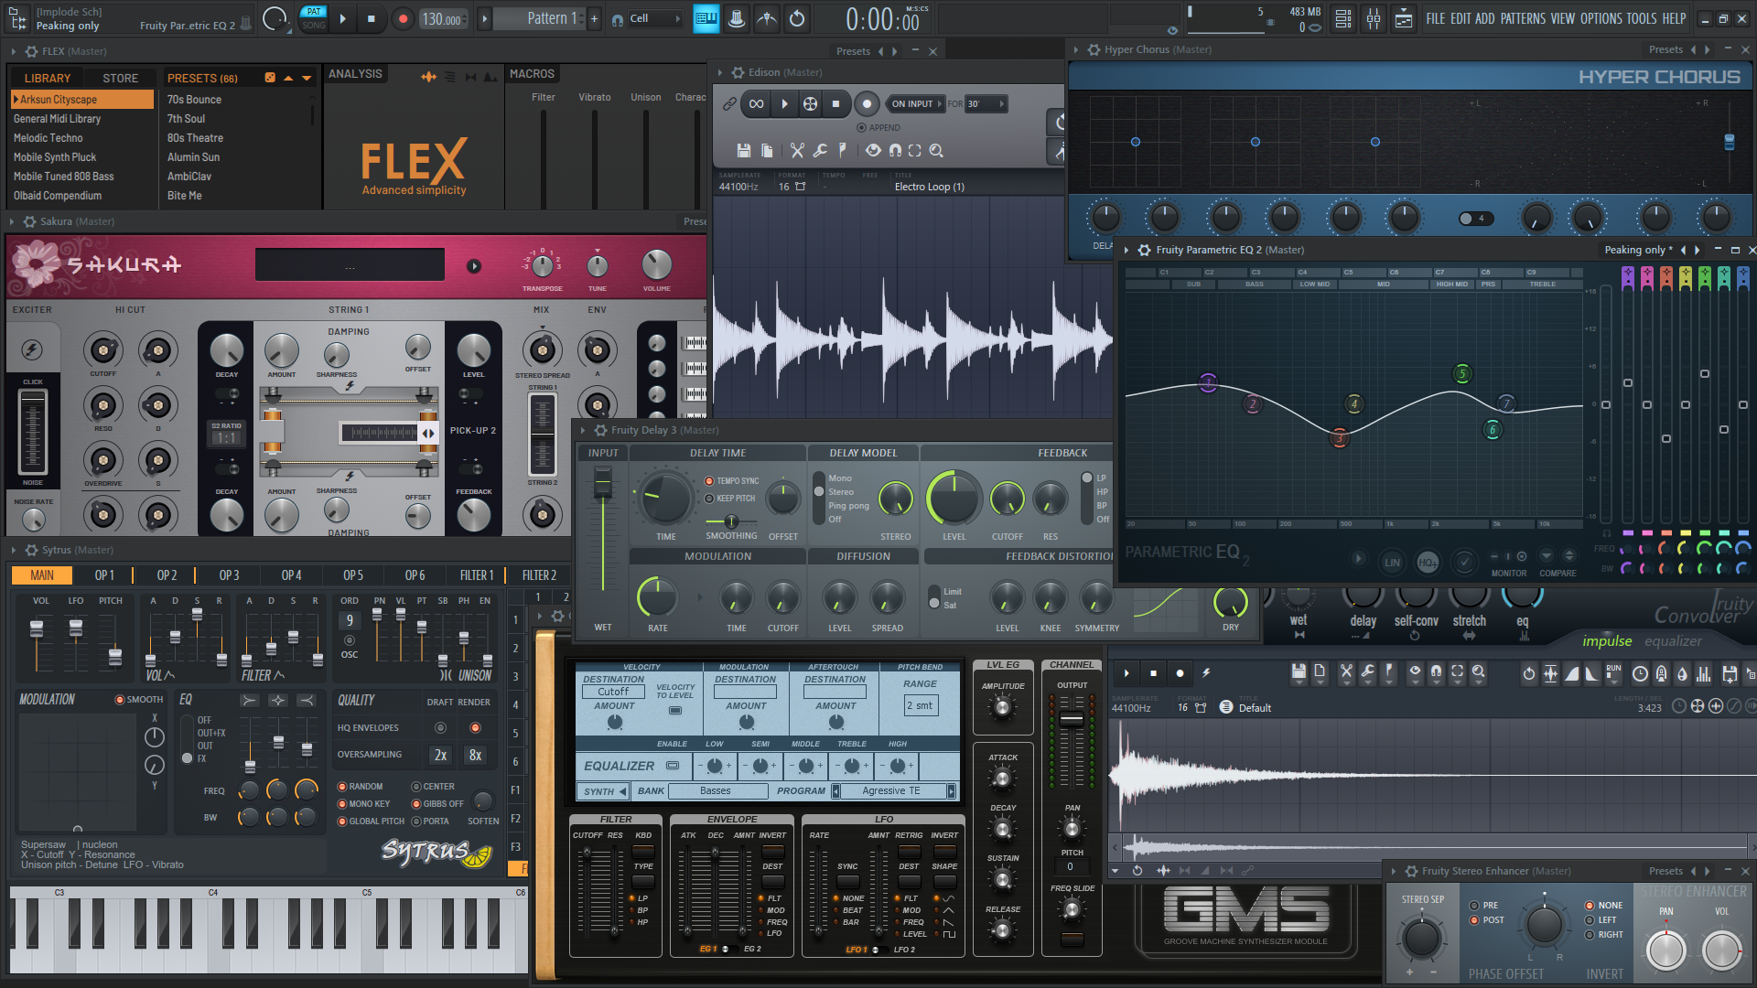Click Edison's region flag icon
This screenshot has width=1757, height=988.
[842, 150]
